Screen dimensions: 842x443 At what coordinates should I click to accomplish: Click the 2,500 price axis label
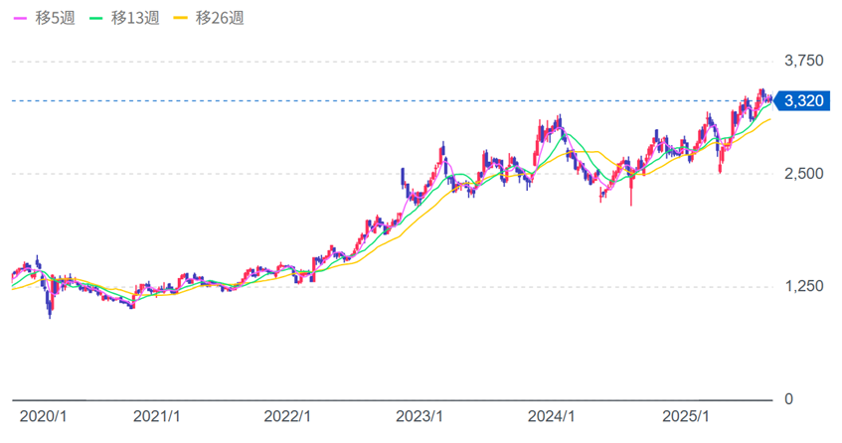[x=804, y=174]
